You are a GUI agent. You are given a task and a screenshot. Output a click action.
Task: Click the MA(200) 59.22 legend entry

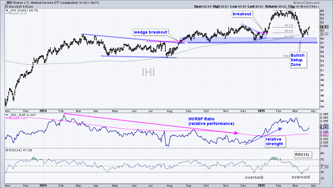point(17,13)
